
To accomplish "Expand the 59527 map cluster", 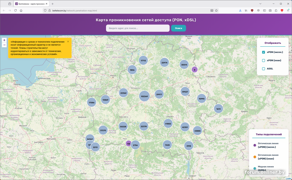I will (x=185, y=92).
